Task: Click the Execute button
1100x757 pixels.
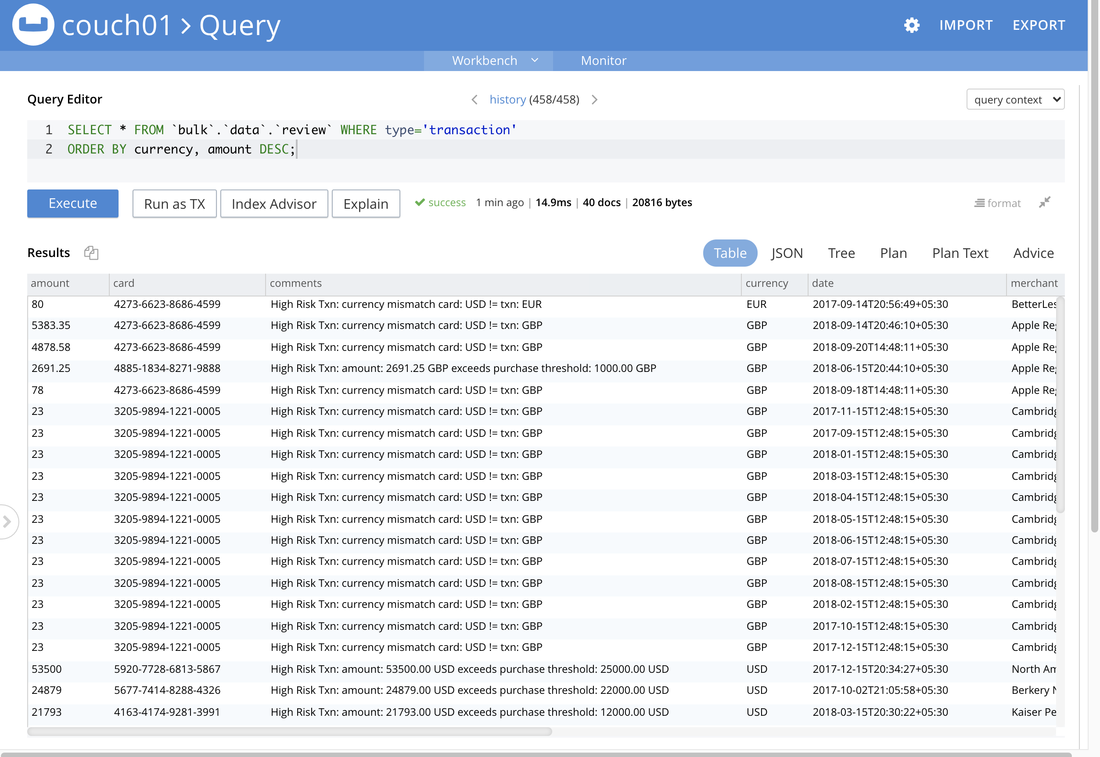Action: click(x=72, y=204)
